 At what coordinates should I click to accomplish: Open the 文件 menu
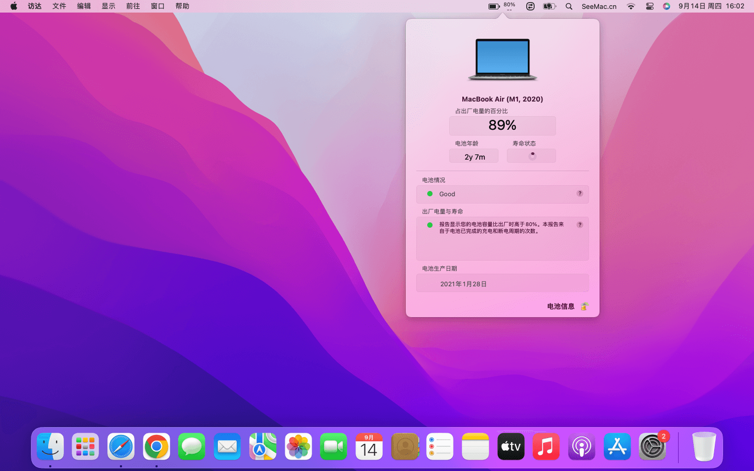click(x=59, y=6)
